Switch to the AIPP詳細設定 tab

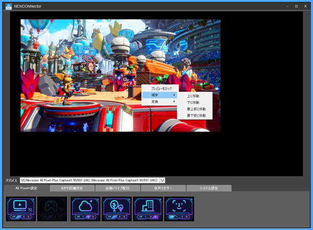point(72,188)
